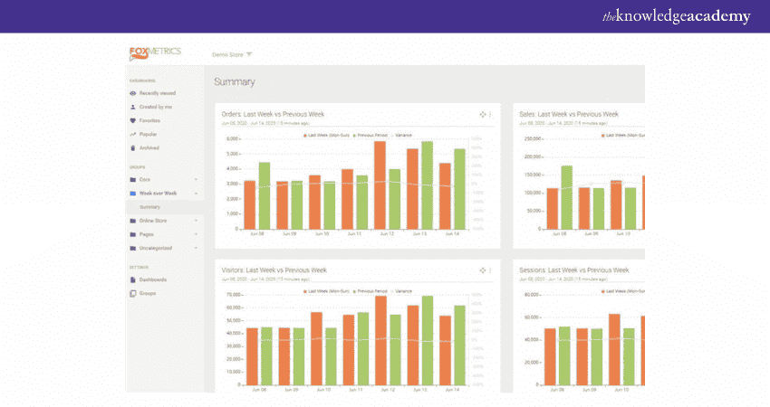Image resolution: width=770 pixels, height=407 pixels.
Task: Click the move icon on Orders chart
Action: pos(483,115)
